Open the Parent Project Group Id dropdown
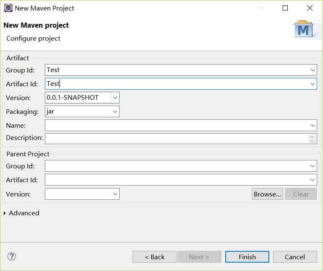Viewport: 323px width, 271px height. coord(313,166)
